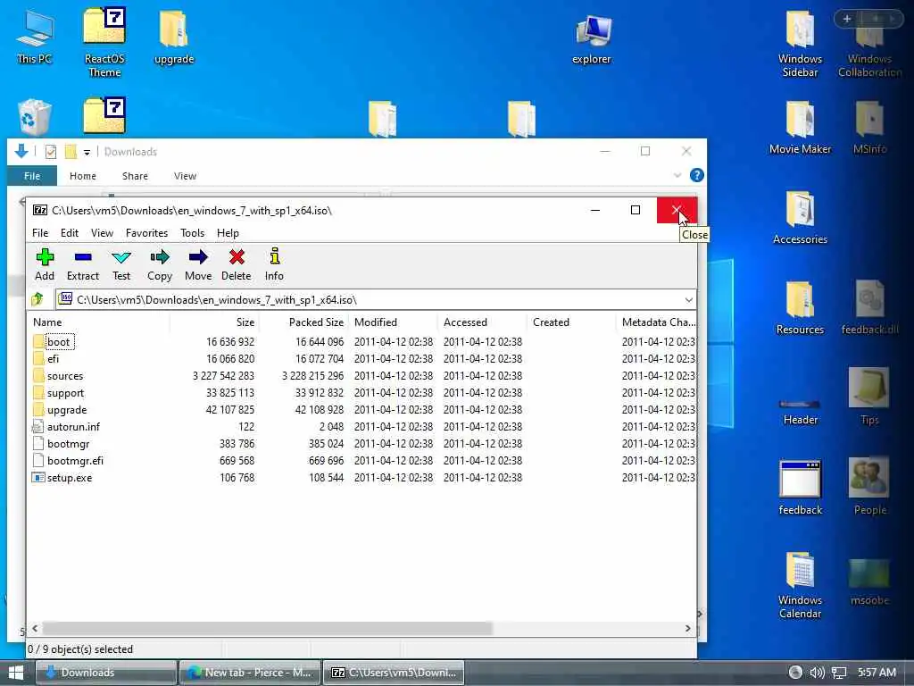Screen dimensions: 914x686
Task: Click the File tab in Downloads window
Action: click(32, 176)
